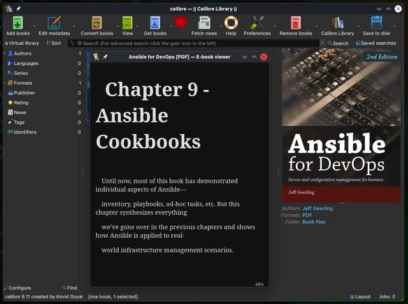The height and width of the screenshot is (304, 408).
Task: Click the Sort button
Action: pos(54,43)
